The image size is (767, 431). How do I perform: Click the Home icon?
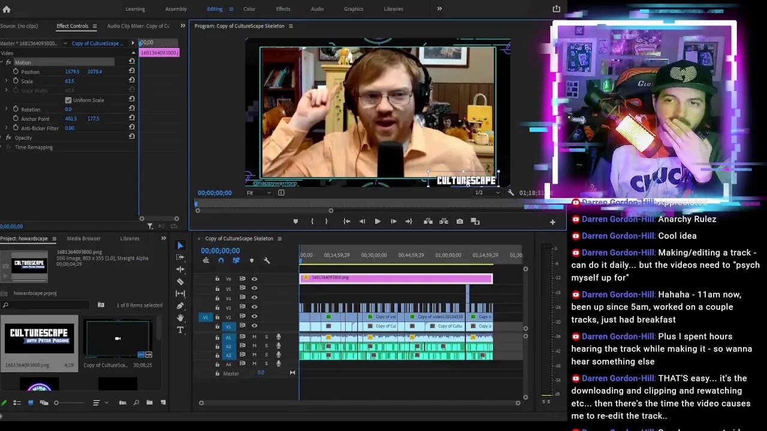click(x=7, y=9)
